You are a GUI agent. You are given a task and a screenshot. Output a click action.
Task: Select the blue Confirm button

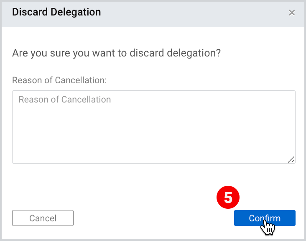pyautogui.click(x=265, y=218)
